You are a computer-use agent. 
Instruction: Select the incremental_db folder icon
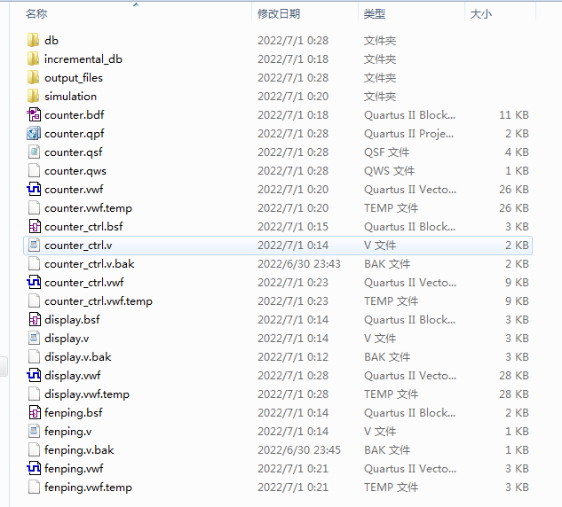[x=34, y=58]
